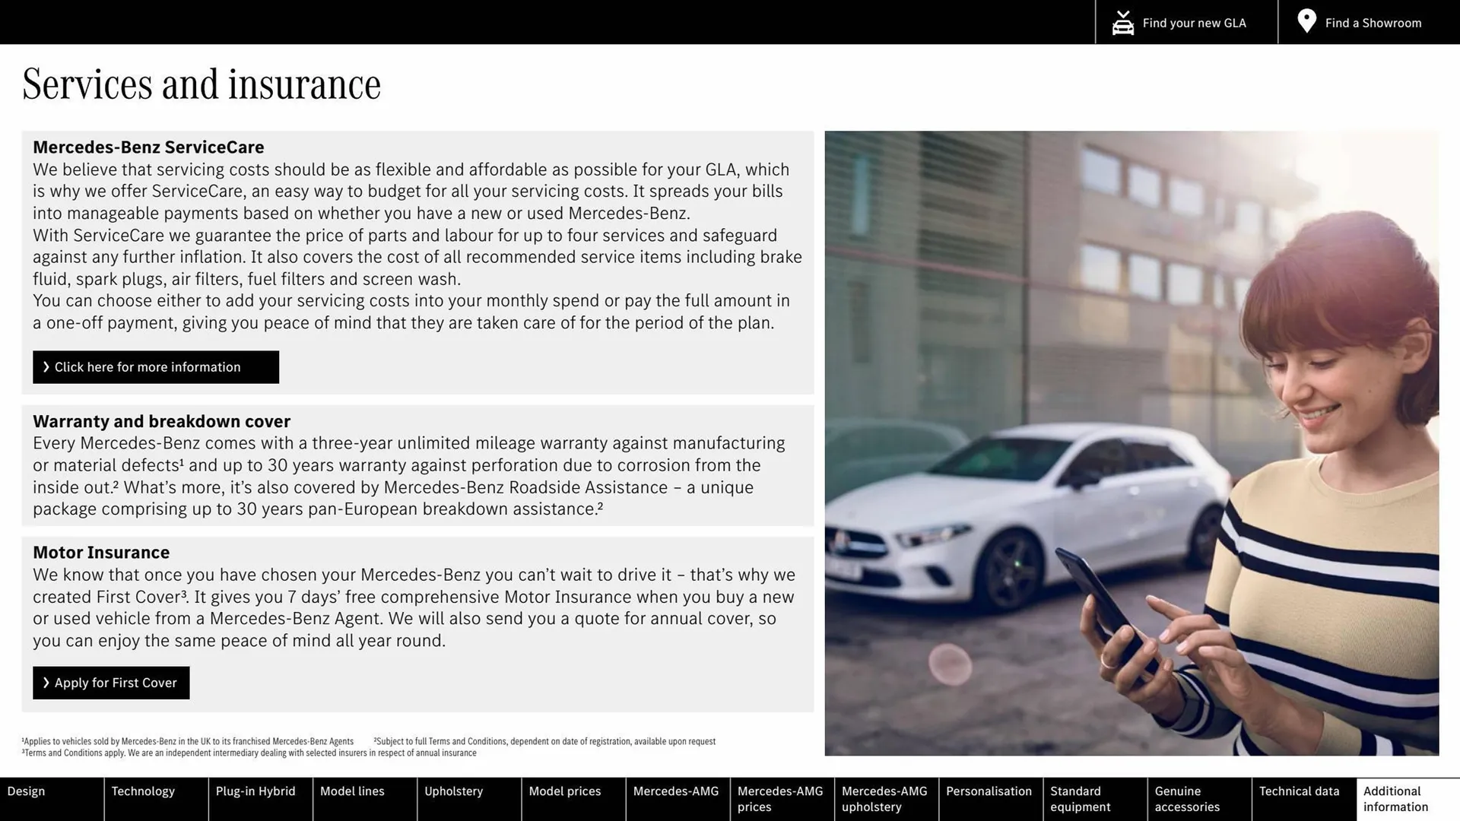Image resolution: width=1460 pixels, height=821 pixels.
Task: Open Additional information section
Action: 1395,799
